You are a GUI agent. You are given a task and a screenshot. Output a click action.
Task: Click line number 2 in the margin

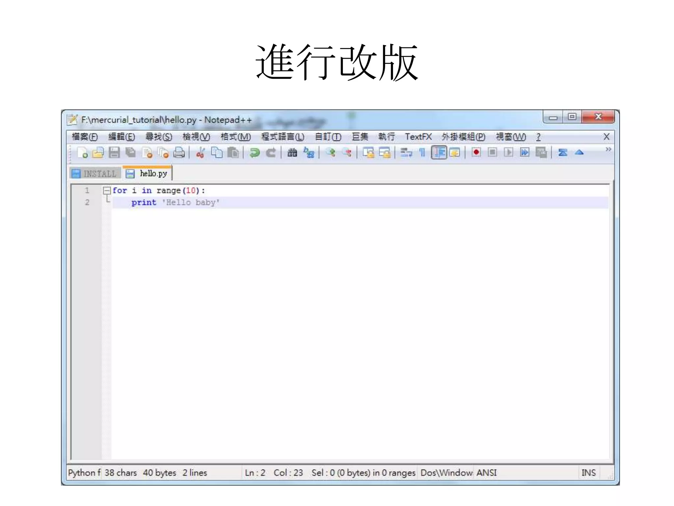tap(87, 203)
